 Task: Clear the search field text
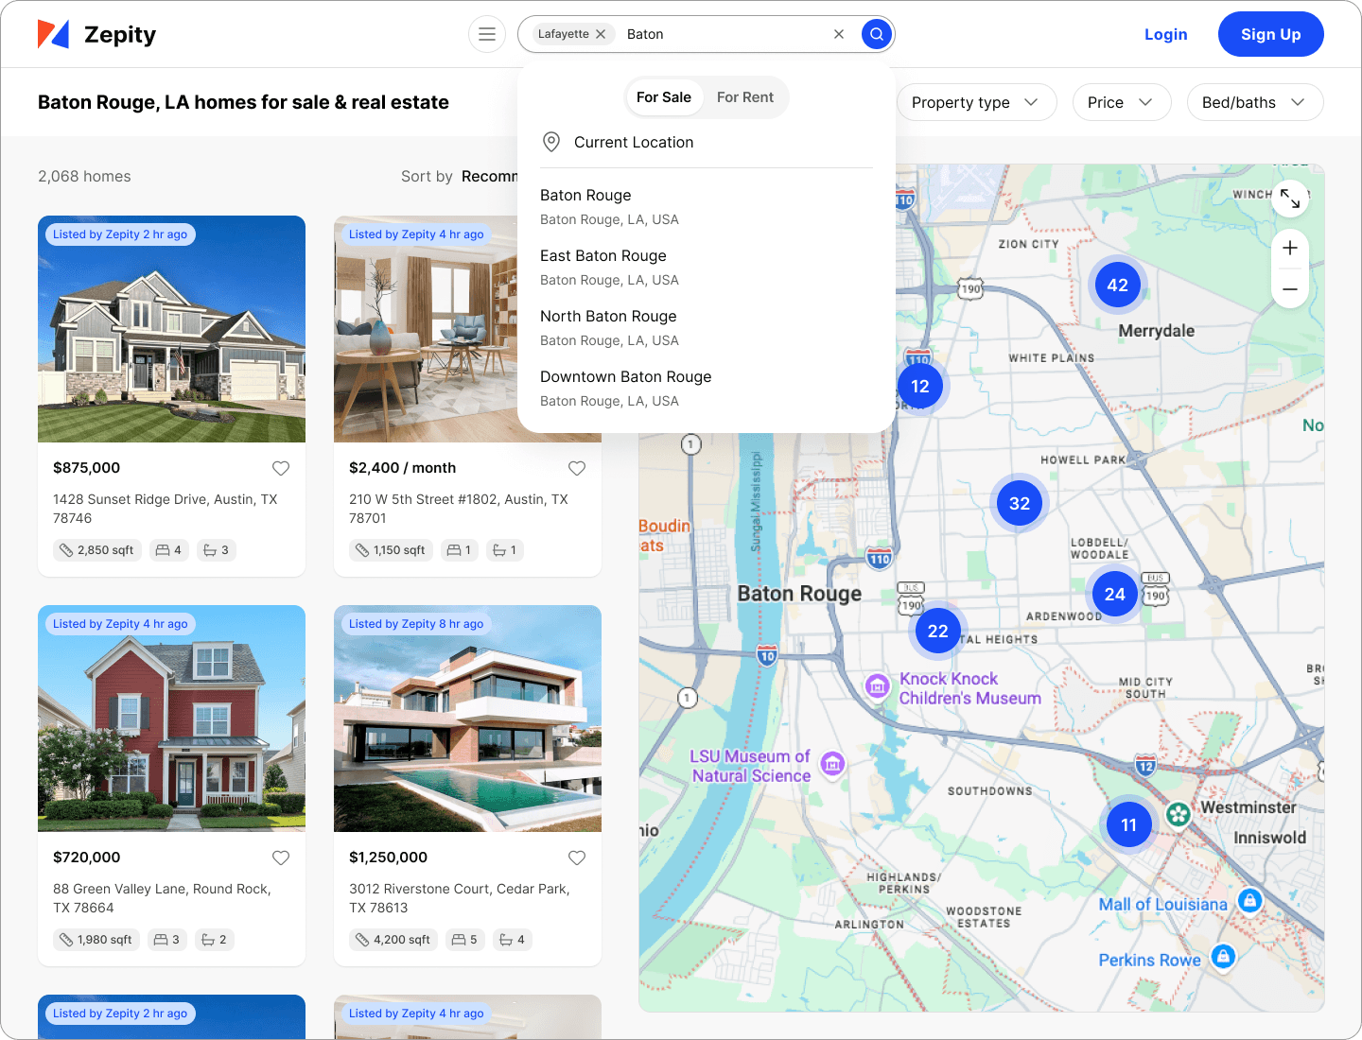838,34
